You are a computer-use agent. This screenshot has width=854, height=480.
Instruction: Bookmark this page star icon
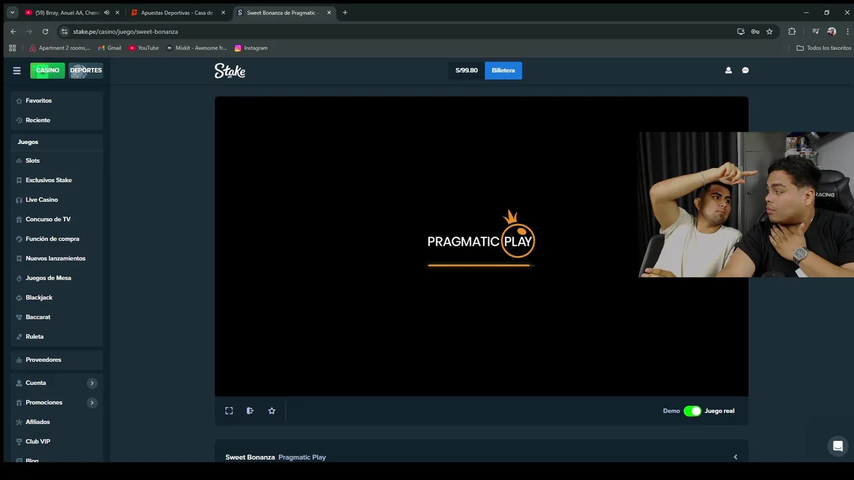[x=769, y=31]
